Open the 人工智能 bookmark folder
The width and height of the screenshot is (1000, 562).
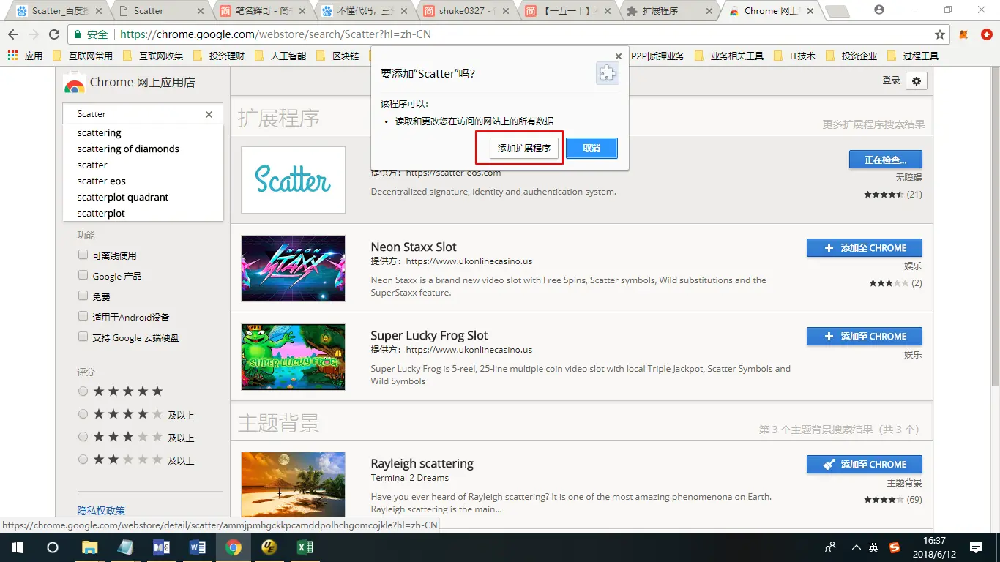pos(281,56)
